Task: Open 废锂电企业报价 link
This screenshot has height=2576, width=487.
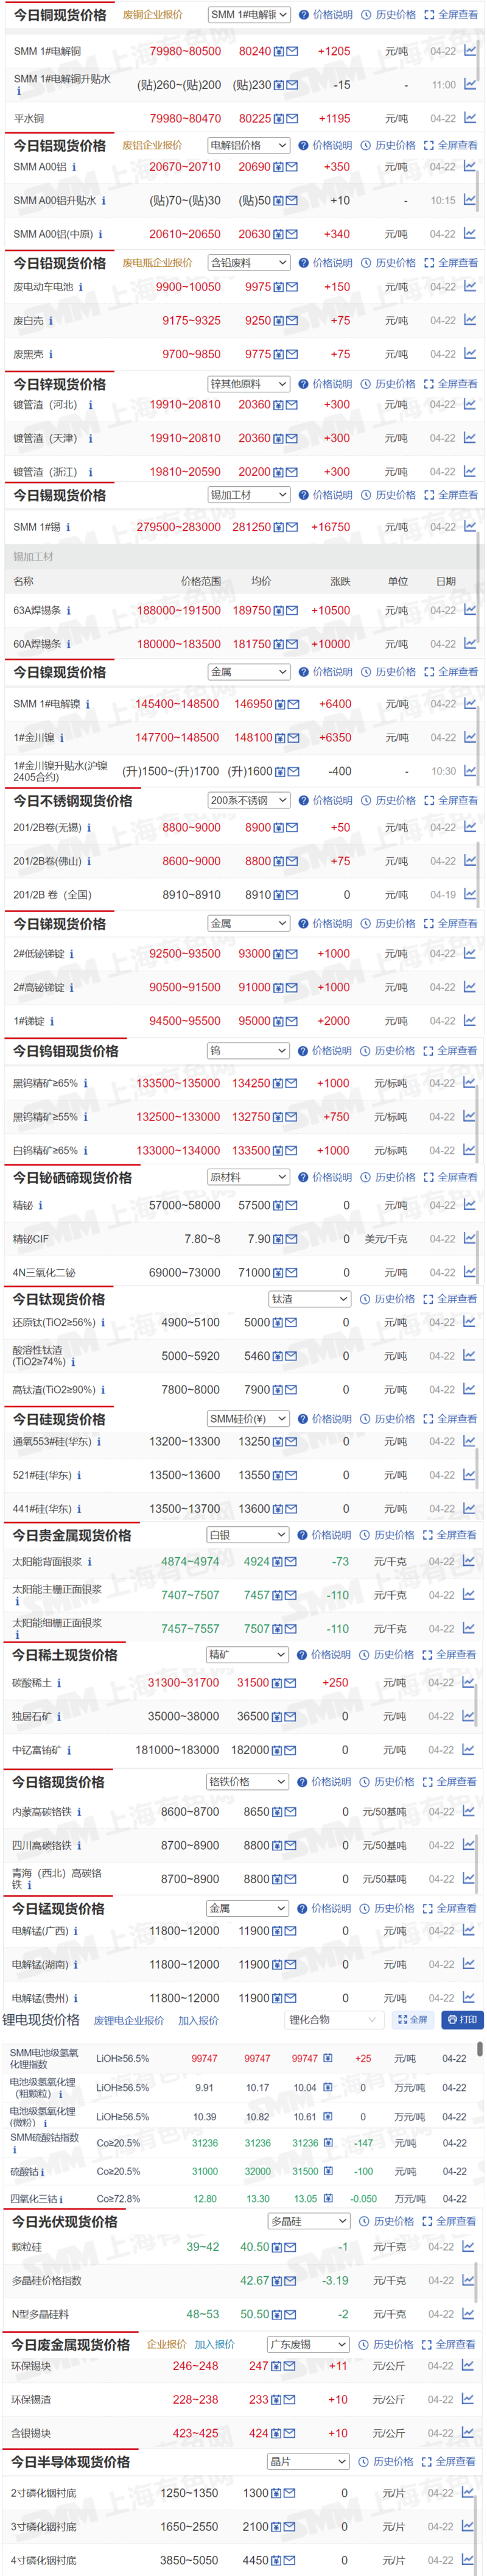Action: (x=129, y=2020)
